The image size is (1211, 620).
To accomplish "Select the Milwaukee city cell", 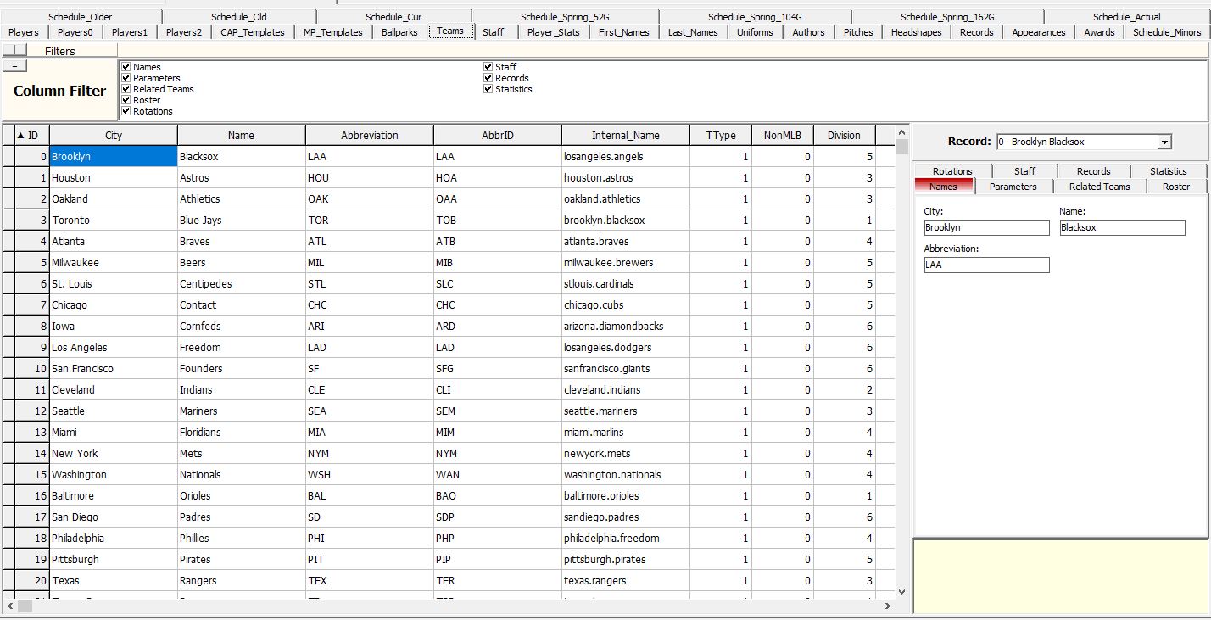I will coord(114,263).
